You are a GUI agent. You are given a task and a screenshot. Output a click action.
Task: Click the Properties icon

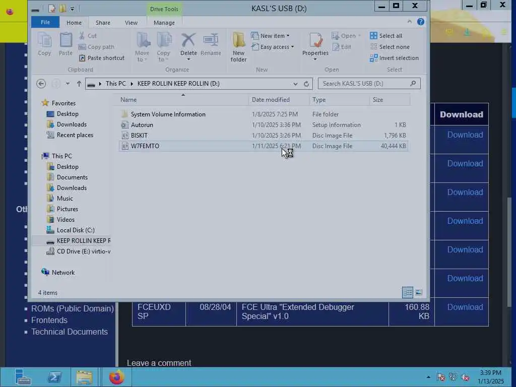click(315, 40)
